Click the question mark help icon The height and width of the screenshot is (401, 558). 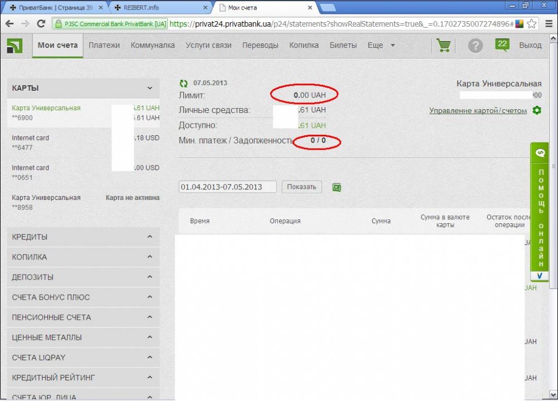click(475, 46)
